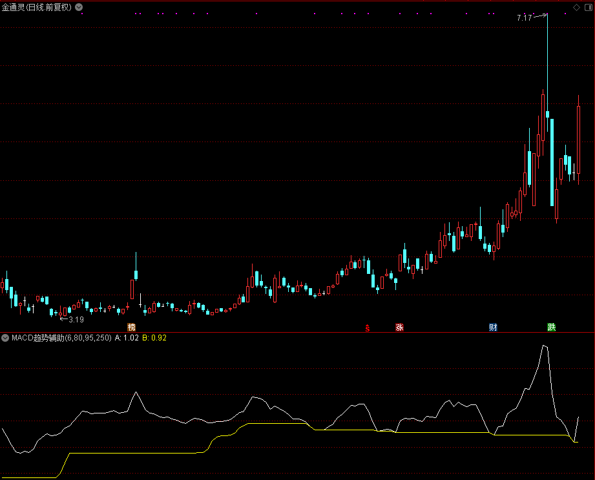Open dropdown next to 金通灵 chart title
This screenshot has width=595, height=480.
[79, 8]
